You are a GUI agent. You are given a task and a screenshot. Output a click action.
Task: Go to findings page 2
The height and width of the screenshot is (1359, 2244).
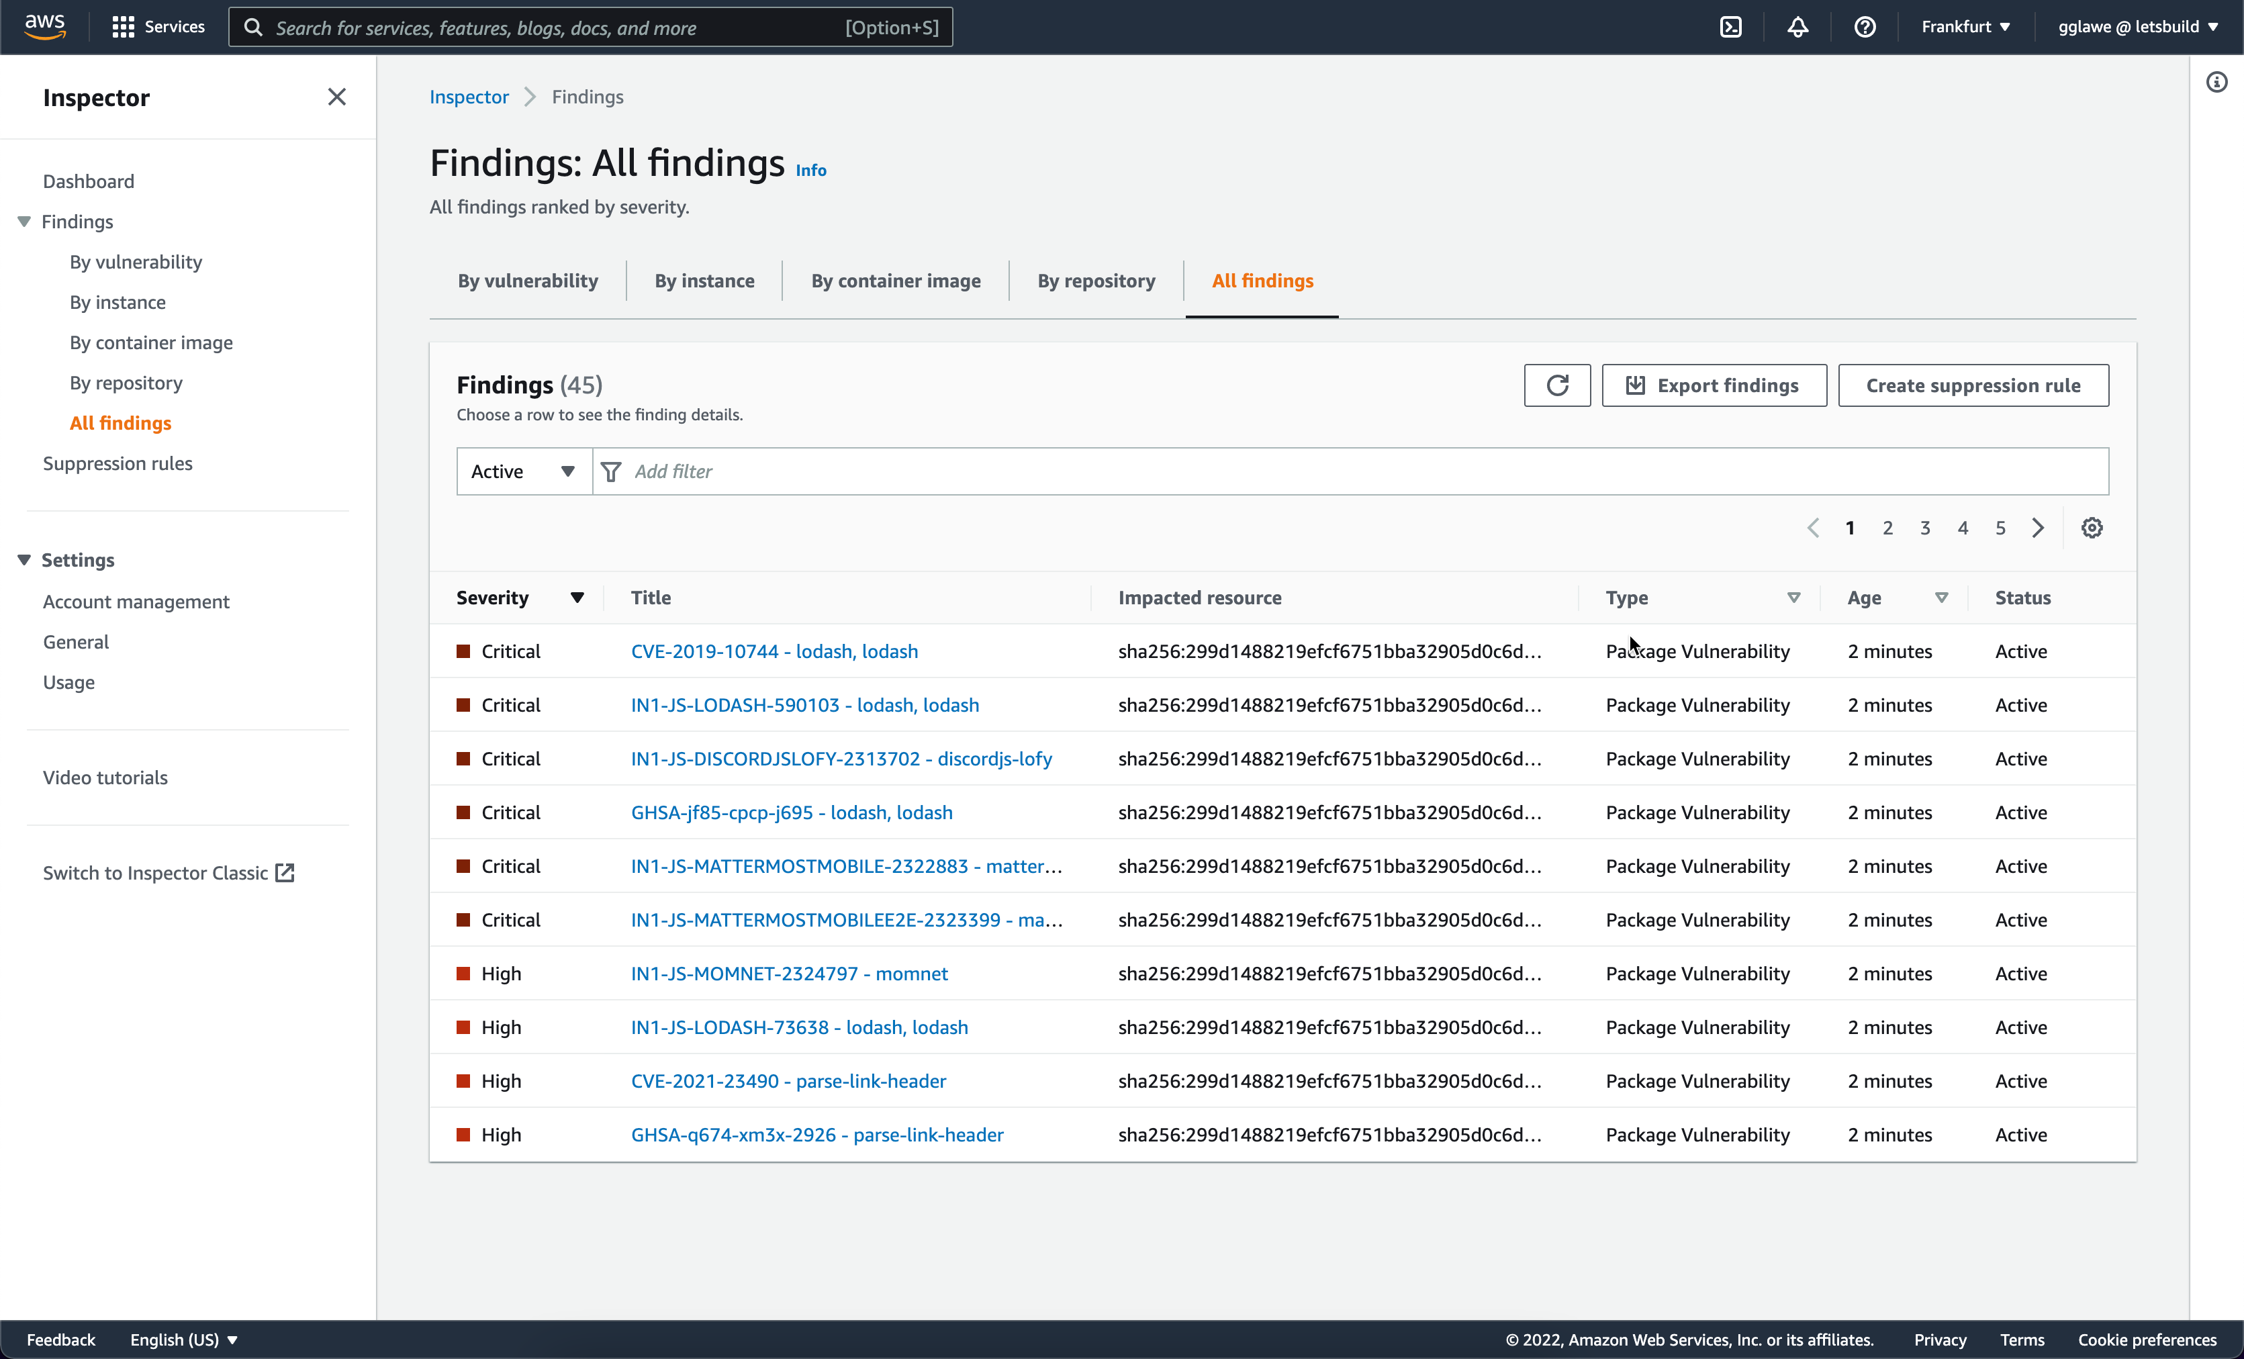point(1887,528)
